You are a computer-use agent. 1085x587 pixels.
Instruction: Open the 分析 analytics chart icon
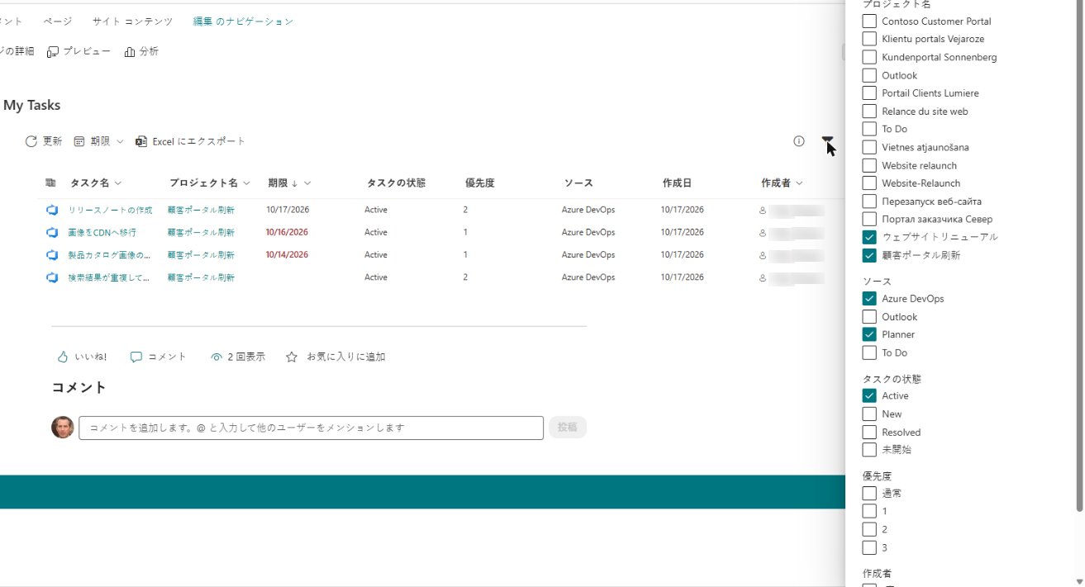tap(130, 52)
